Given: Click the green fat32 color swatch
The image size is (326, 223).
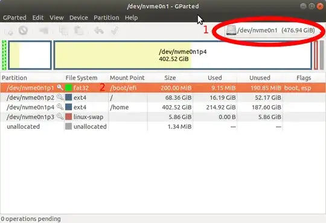Looking at the screenshot, I should pyautogui.click(x=68, y=88).
